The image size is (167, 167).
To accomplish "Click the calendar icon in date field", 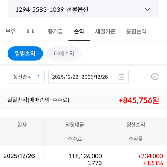I will tap(121, 77).
